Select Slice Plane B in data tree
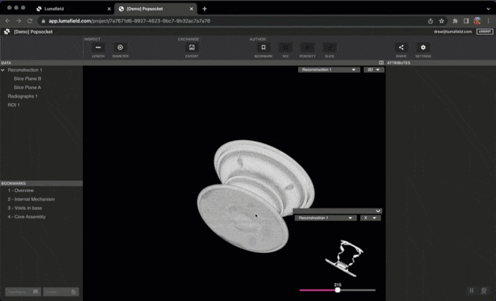This screenshot has width=496, height=301. 27,78
